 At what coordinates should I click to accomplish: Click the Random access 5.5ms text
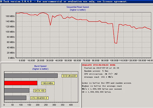point(96,71)
